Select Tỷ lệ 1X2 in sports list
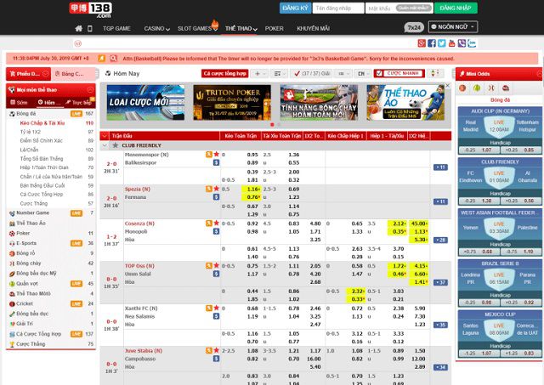 (x=31, y=132)
